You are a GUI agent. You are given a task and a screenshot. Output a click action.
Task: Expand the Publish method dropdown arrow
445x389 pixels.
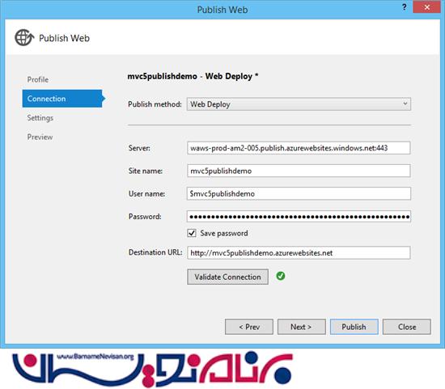click(405, 104)
